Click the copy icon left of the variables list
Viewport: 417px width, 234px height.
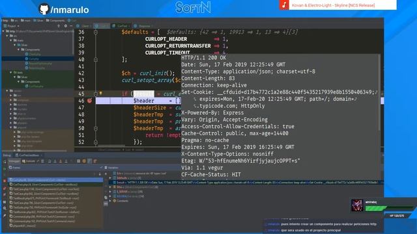(x=106, y=198)
